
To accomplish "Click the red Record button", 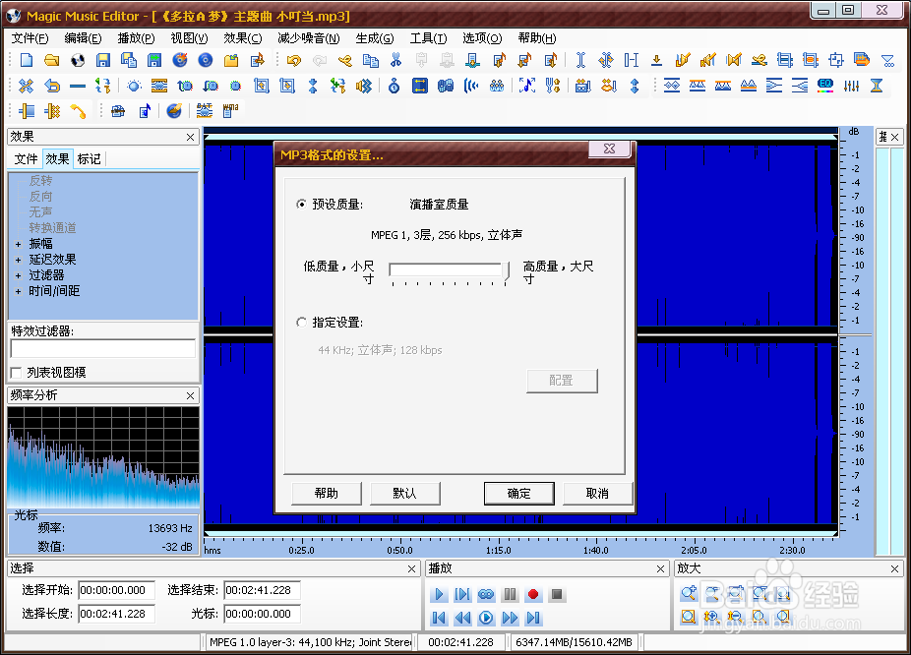I will click(x=533, y=595).
